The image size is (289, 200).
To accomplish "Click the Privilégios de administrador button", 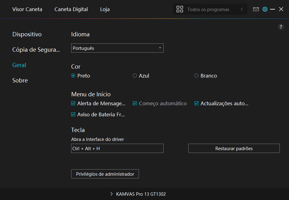I will coord(105,174).
